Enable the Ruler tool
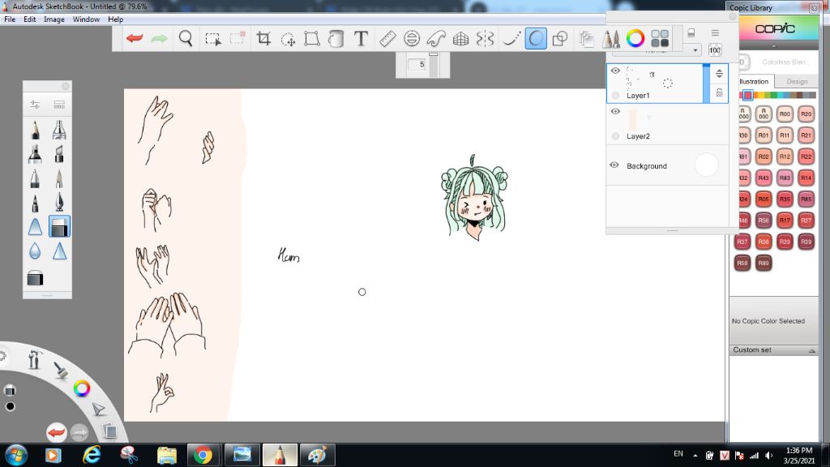Image resolution: width=830 pixels, height=467 pixels. click(x=387, y=38)
